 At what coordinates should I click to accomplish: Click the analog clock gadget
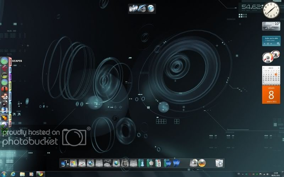tap(271, 10)
